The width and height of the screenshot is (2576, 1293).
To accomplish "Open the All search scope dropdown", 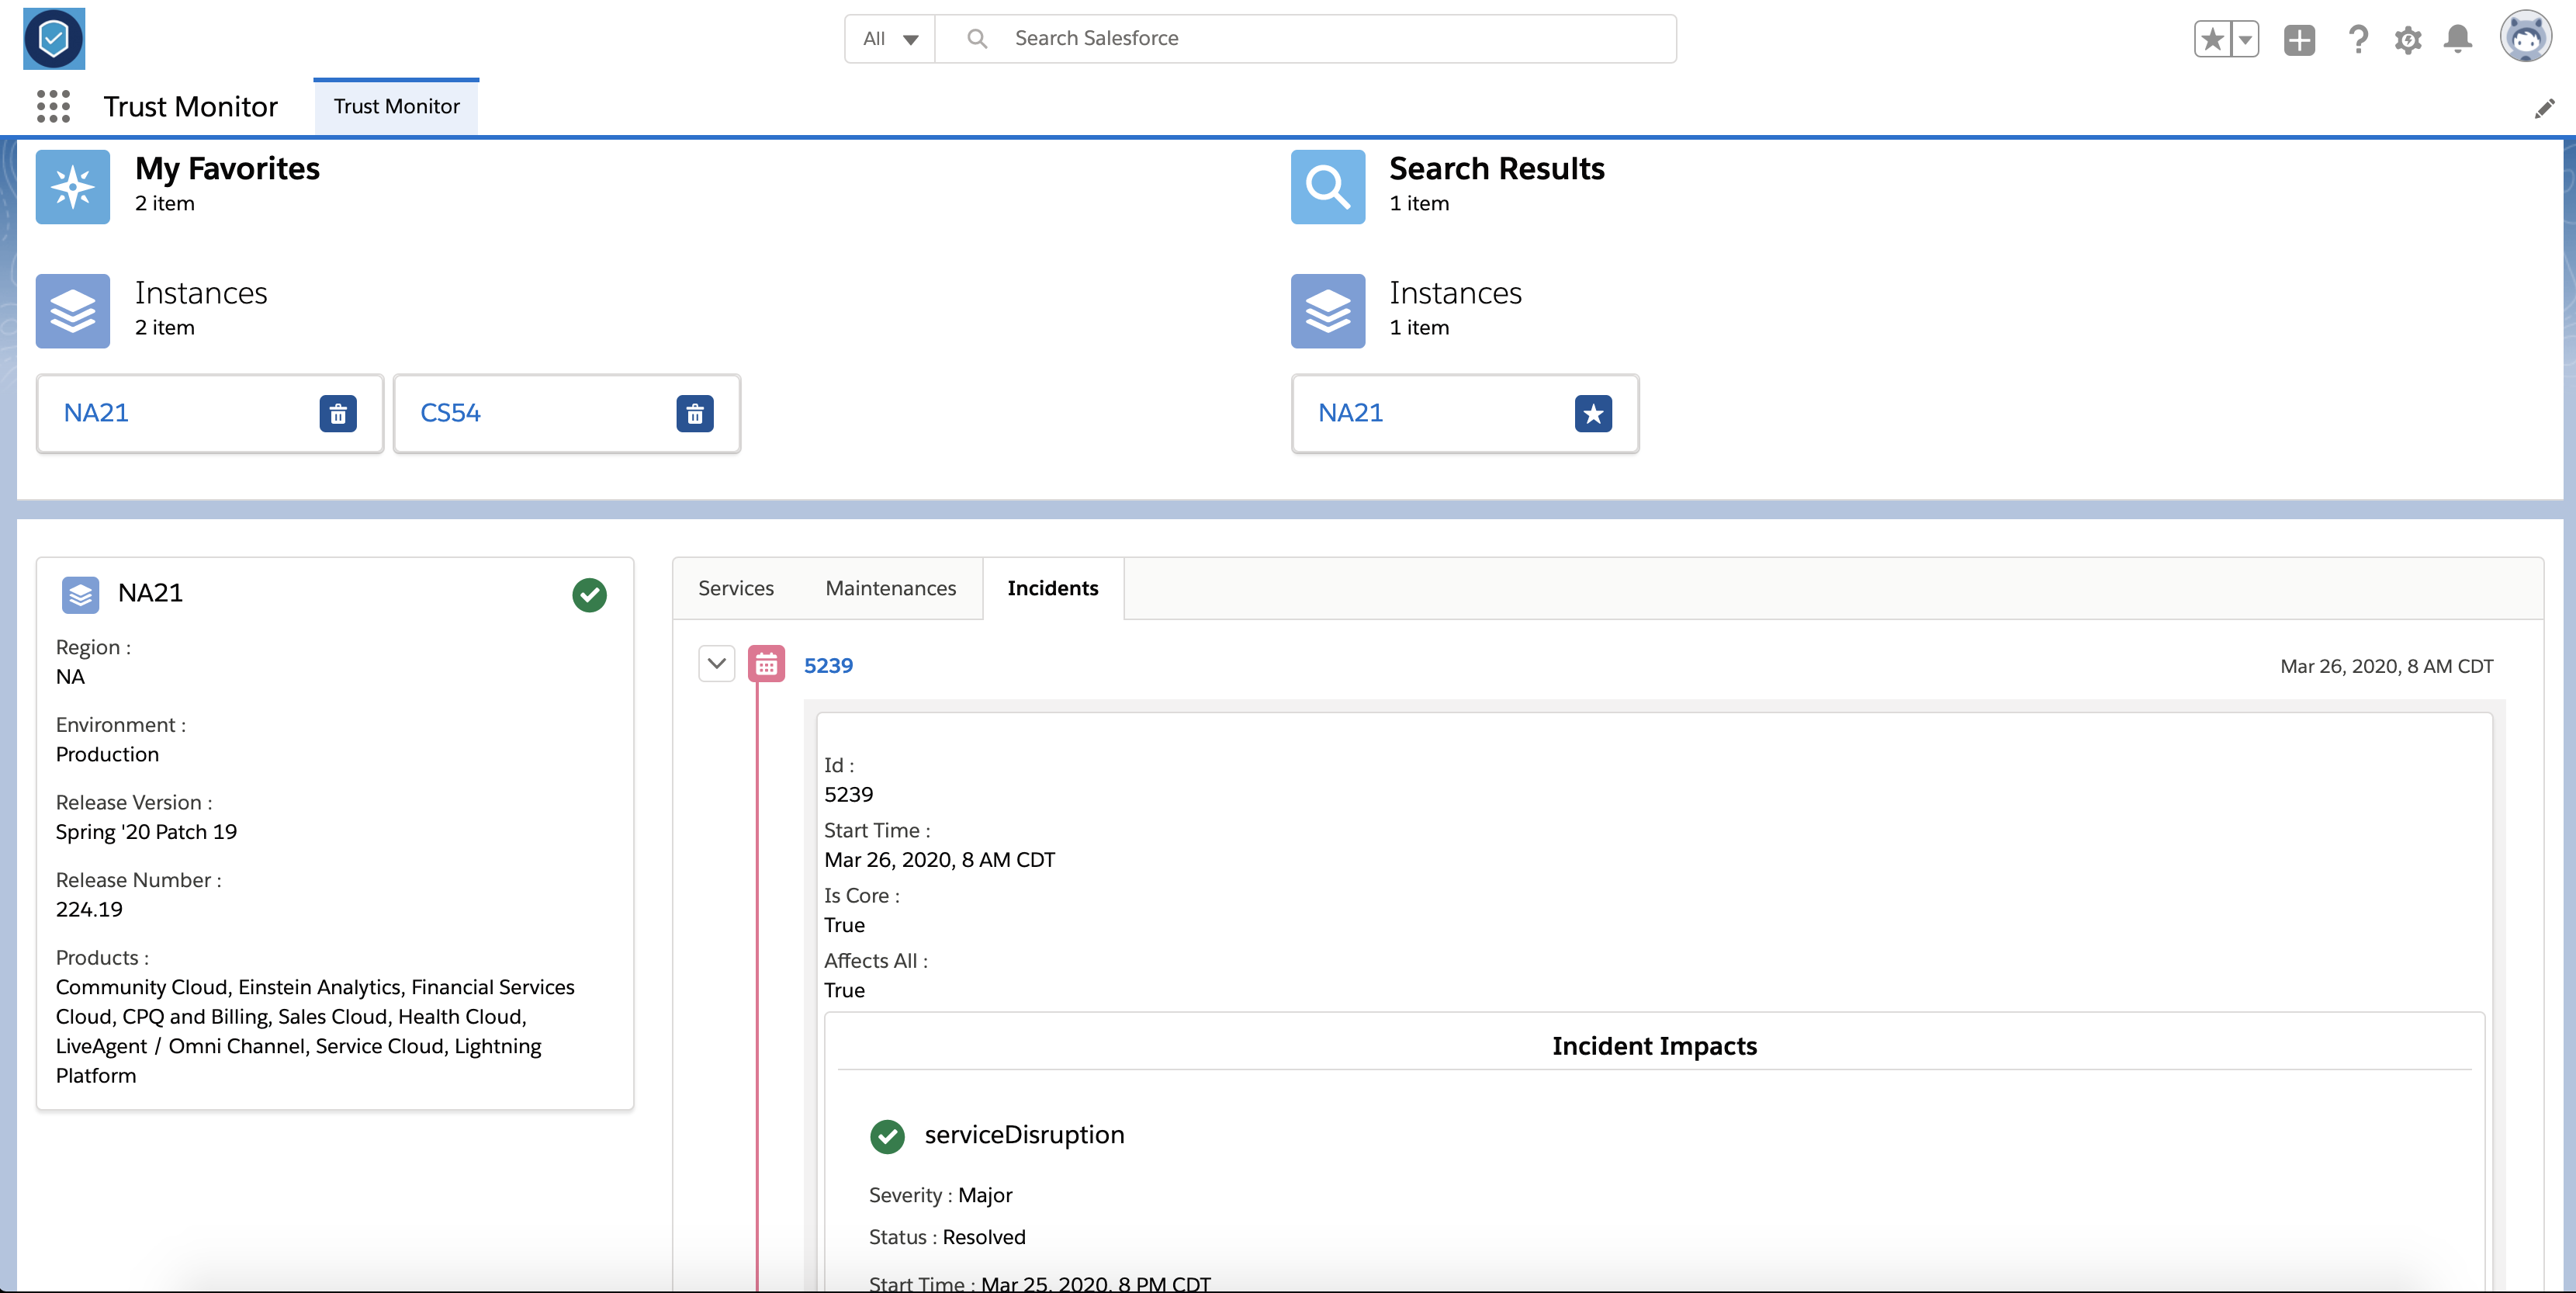I will [x=890, y=38].
